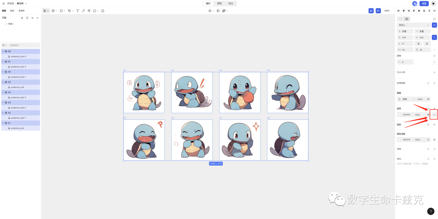Click the Distribute vertical spacing icon

point(429,11)
